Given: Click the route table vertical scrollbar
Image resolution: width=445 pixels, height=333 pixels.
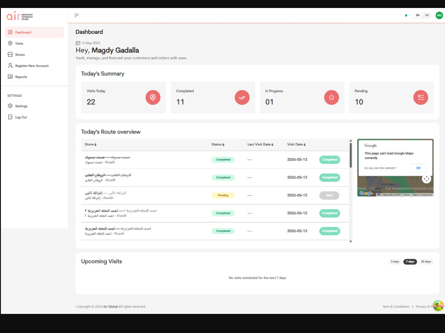Looking at the screenshot, I should click(351, 155).
